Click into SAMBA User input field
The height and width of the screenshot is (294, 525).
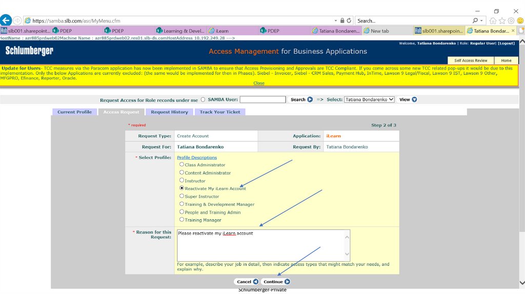tap(262, 99)
